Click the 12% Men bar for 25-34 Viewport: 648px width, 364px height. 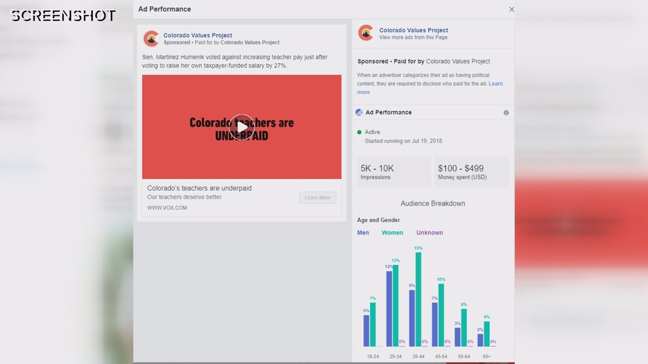click(389, 309)
